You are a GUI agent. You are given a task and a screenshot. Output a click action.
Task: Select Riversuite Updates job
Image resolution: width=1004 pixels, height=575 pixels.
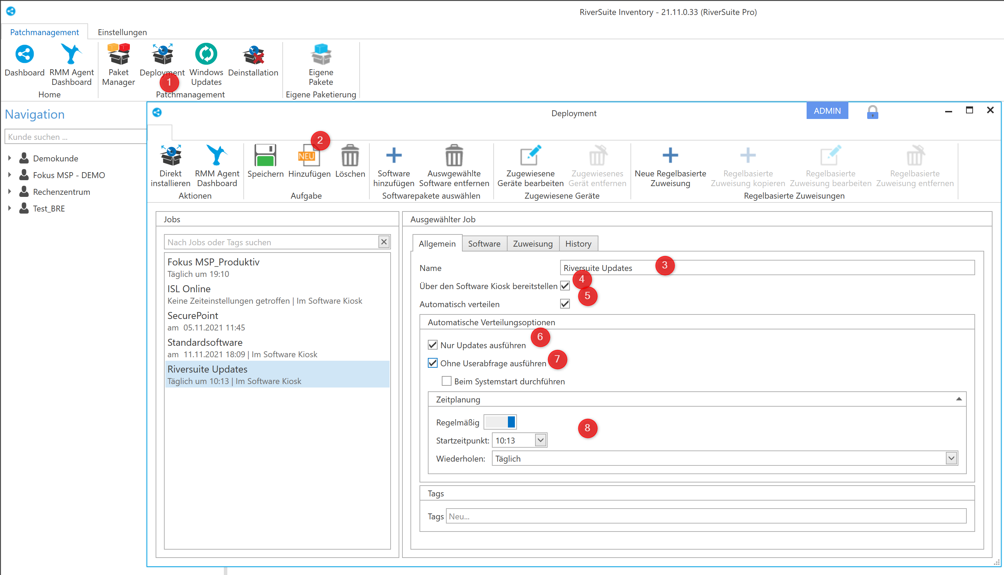coord(277,374)
